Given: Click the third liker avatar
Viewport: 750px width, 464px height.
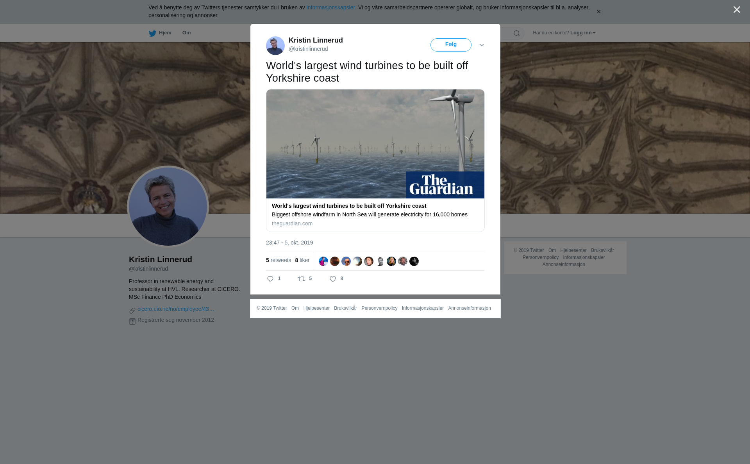Looking at the screenshot, I should click(x=346, y=261).
